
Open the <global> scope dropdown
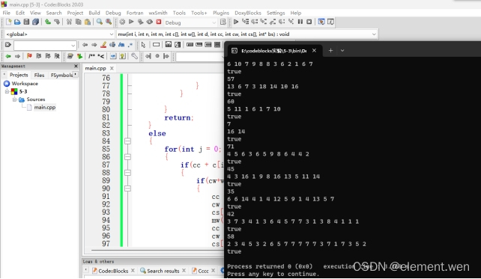click(x=59, y=34)
